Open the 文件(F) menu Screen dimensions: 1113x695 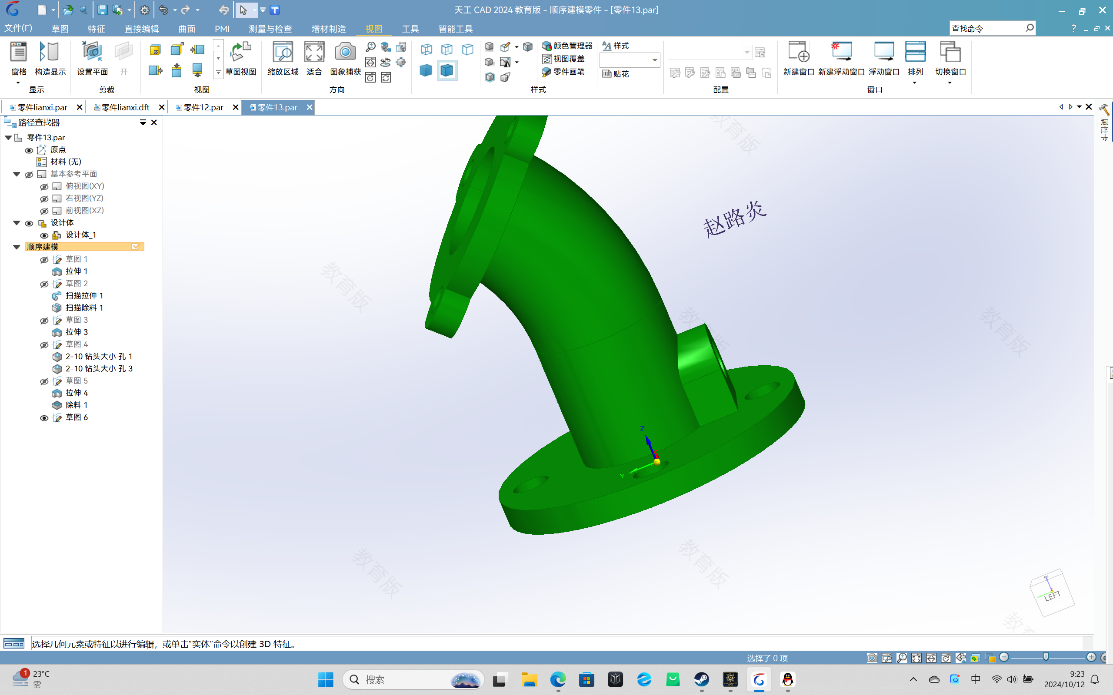[x=18, y=28]
